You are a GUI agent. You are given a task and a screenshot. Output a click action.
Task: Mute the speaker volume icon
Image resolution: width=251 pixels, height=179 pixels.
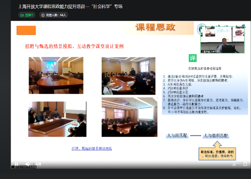click(x=27, y=164)
